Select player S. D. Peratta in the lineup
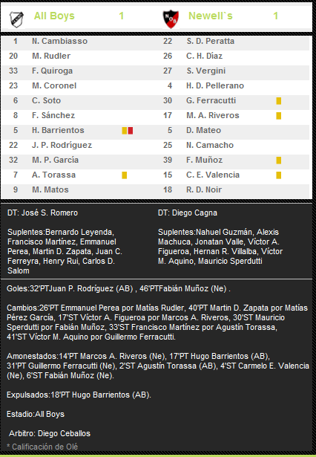 tap(211, 41)
